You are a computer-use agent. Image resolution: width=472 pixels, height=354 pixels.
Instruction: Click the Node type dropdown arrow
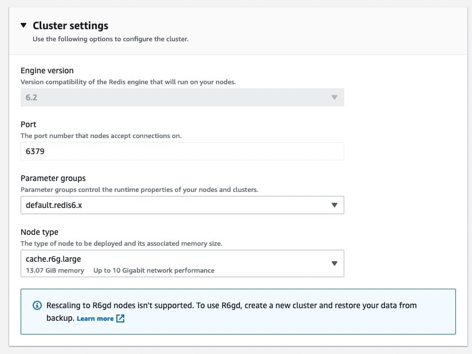(335, 263)
